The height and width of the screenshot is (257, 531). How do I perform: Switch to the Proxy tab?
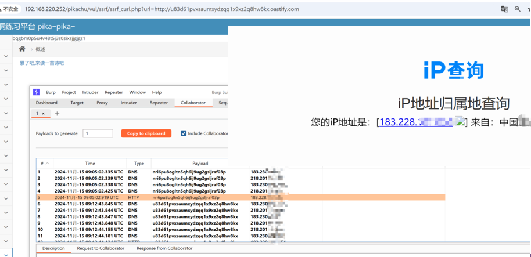coord(102,103)
